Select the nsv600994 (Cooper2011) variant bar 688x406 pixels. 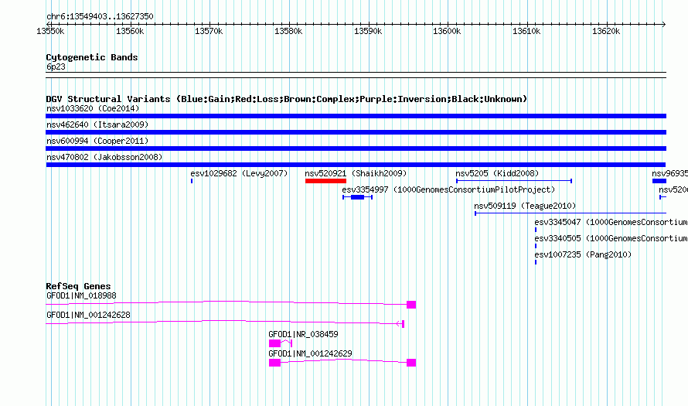[356, 148]
